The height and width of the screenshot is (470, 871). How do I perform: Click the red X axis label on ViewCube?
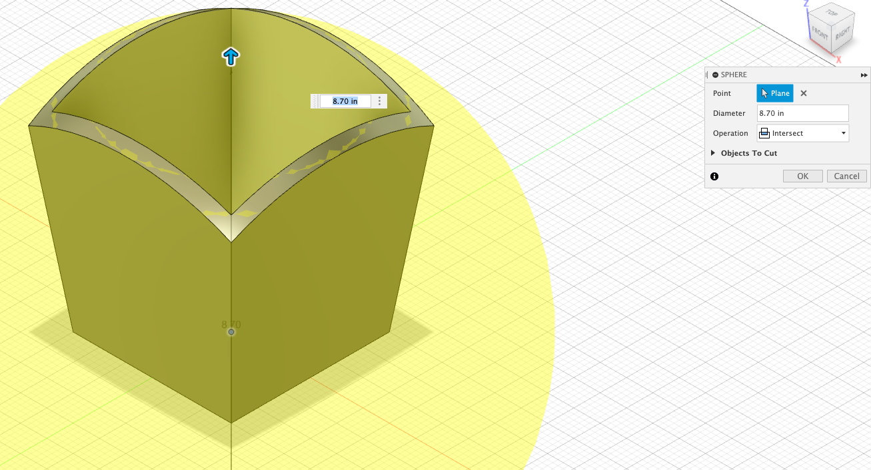pyautogui.click(x=838, y=60)
